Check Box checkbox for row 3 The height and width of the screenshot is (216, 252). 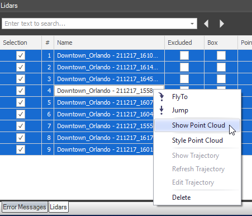click(221, 79)
